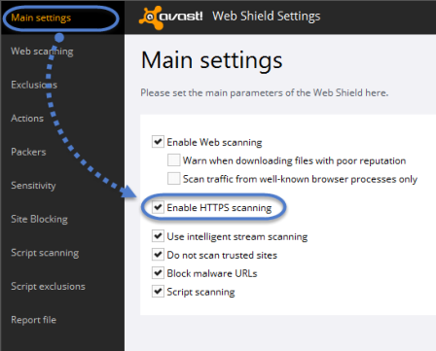The width and height of the screenshot is (436, 351).
Task: Uncheck Script scanning option in main panel
Action: [x=158, y=292]
